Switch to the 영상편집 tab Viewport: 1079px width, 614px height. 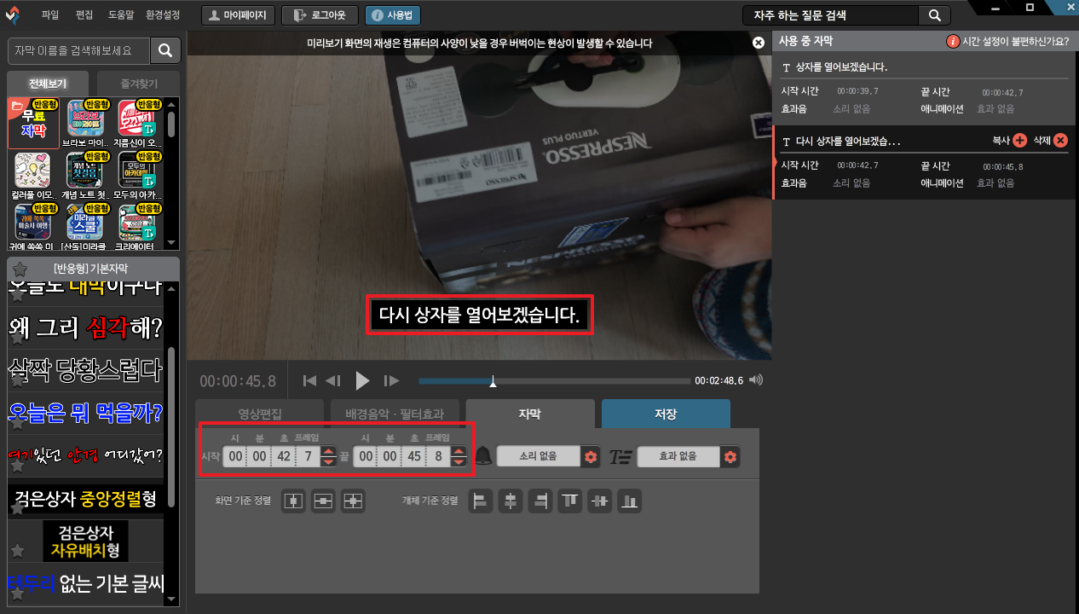coord(259,414)
